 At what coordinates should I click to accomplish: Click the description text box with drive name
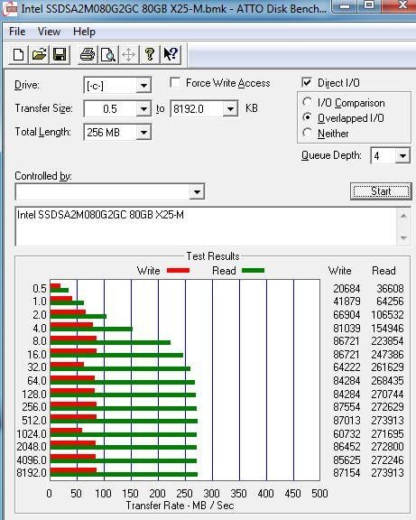click(206, 227)
